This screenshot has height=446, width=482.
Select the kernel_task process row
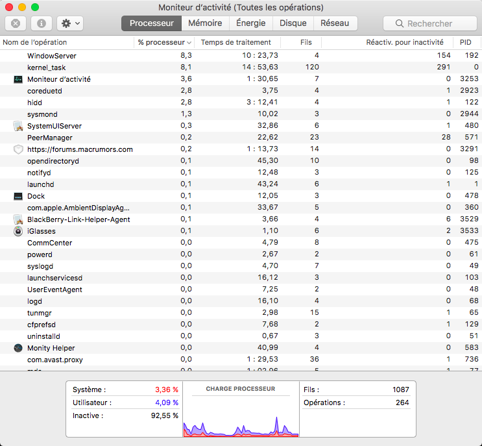click(241, 68)
